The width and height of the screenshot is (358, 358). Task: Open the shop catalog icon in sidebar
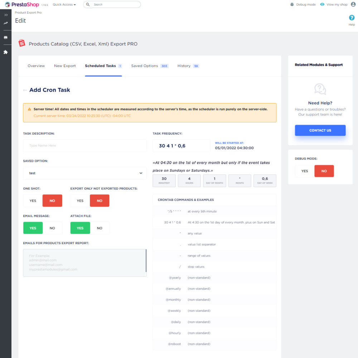pos(6,38)
